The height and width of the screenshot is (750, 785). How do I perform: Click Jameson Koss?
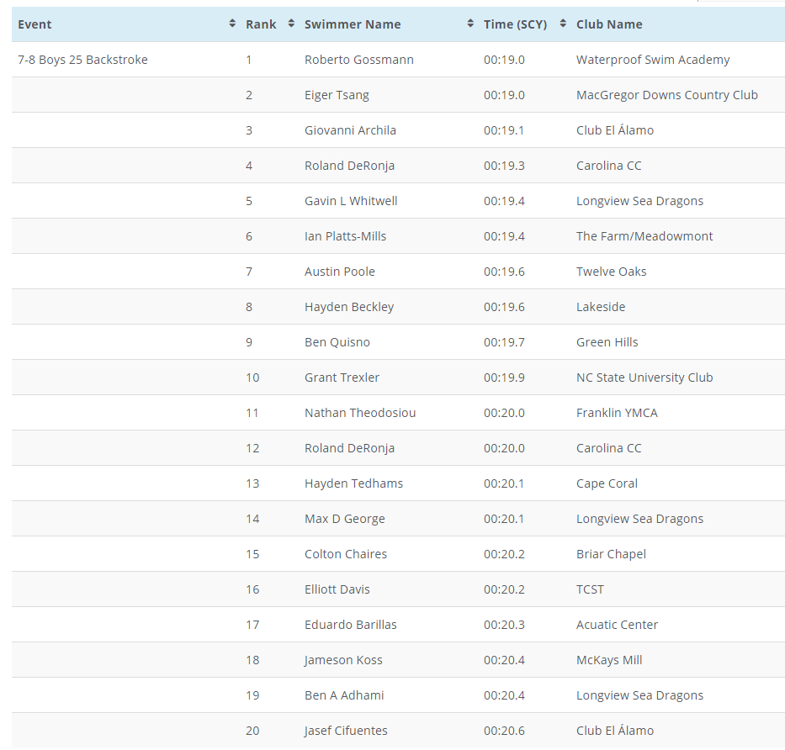pos(343,660)
